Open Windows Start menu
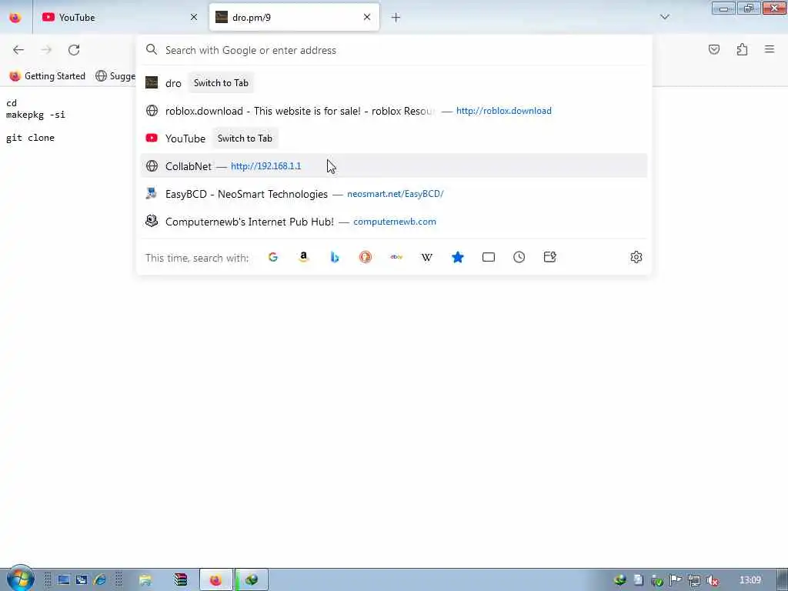This screenshot has width=788, height=591. (x=20, y=579)
